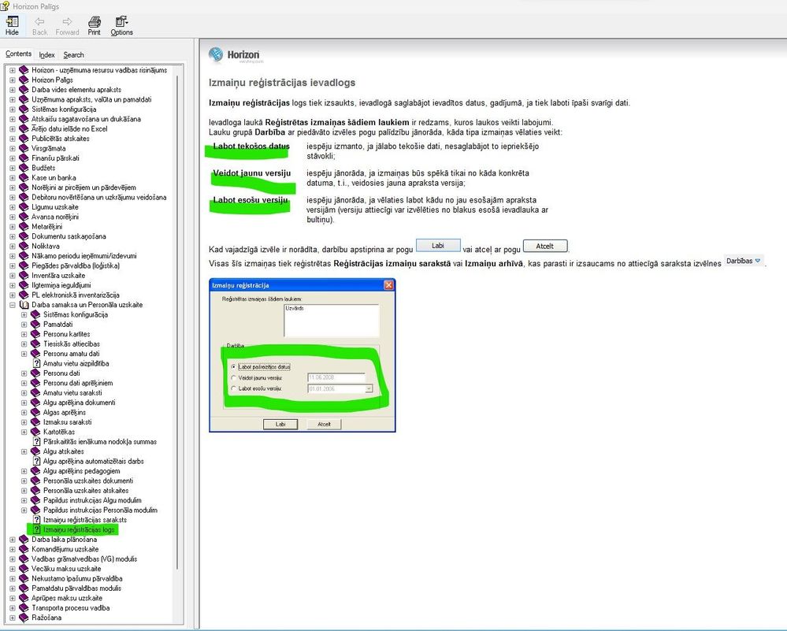Screen dimensions: 787x631
Task: Switch to the Contents tab
Action: [x=19, y=54]
